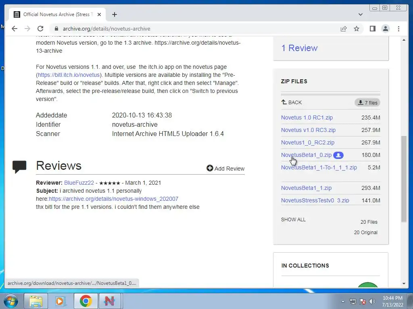Reload the archive.org page
Viewport: 413px width, 309px height.
pos(40,29)
